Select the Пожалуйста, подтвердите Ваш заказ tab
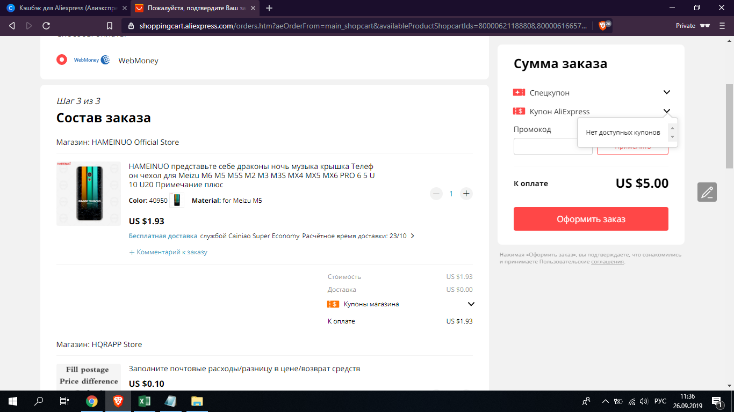Viewport: 734px width, 412px height. (x=196, y=8)
